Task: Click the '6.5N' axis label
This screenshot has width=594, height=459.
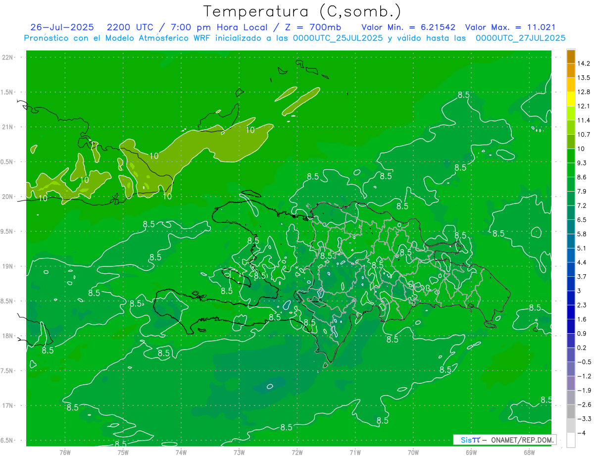Action: pyautogui.click(x=7, y=441)
